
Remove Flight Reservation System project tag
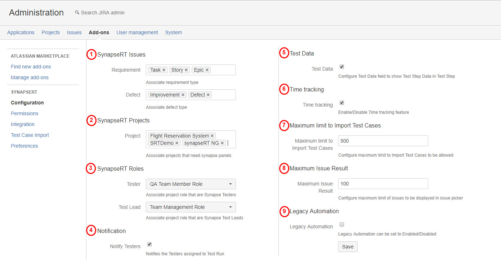(212, 136)
